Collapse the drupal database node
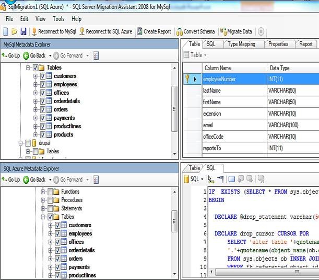Image resolution: width=319 pixels, height=280 pixels. [20, 143]
